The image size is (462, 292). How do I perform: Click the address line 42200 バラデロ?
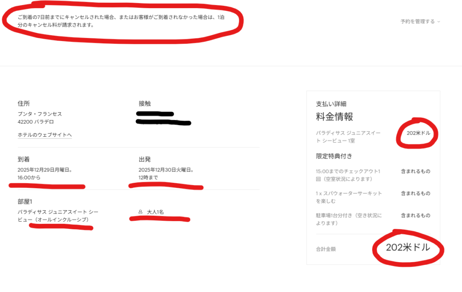coord(36,122)
